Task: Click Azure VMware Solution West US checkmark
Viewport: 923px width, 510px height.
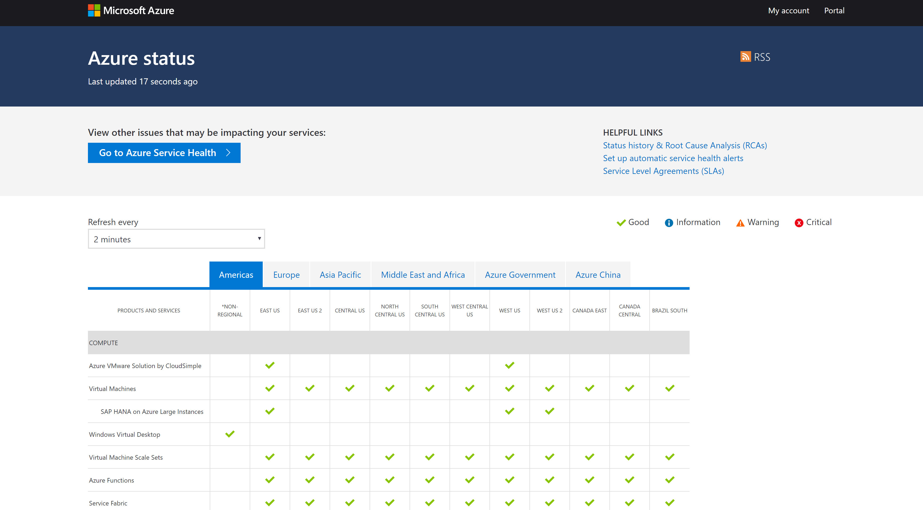Action: 509,365
